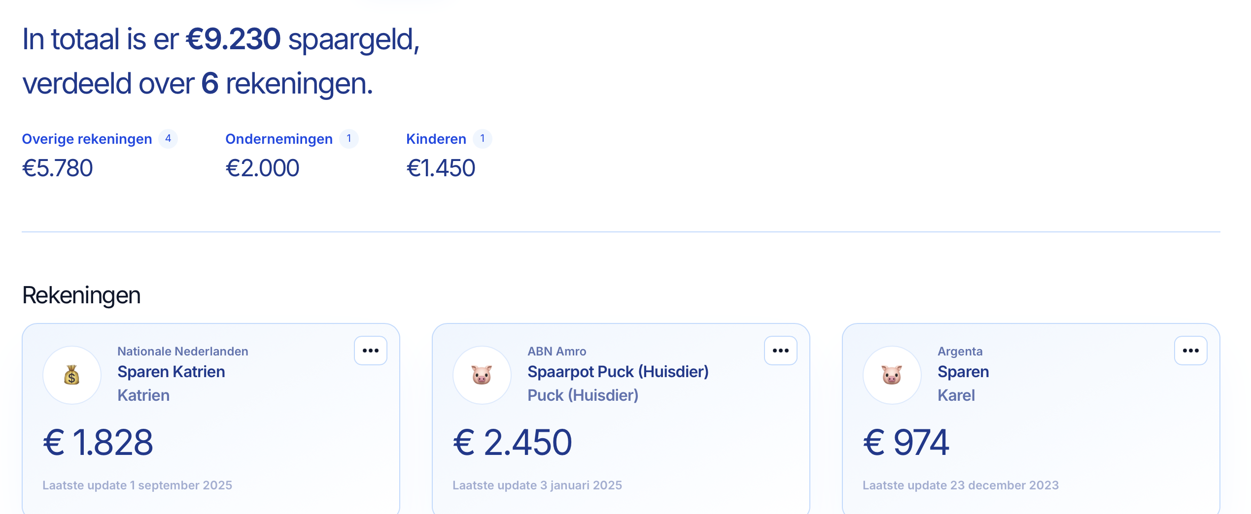Click the piggy icon on Spaarpot Puck card
1251x514 pixels.
[482, 375]
